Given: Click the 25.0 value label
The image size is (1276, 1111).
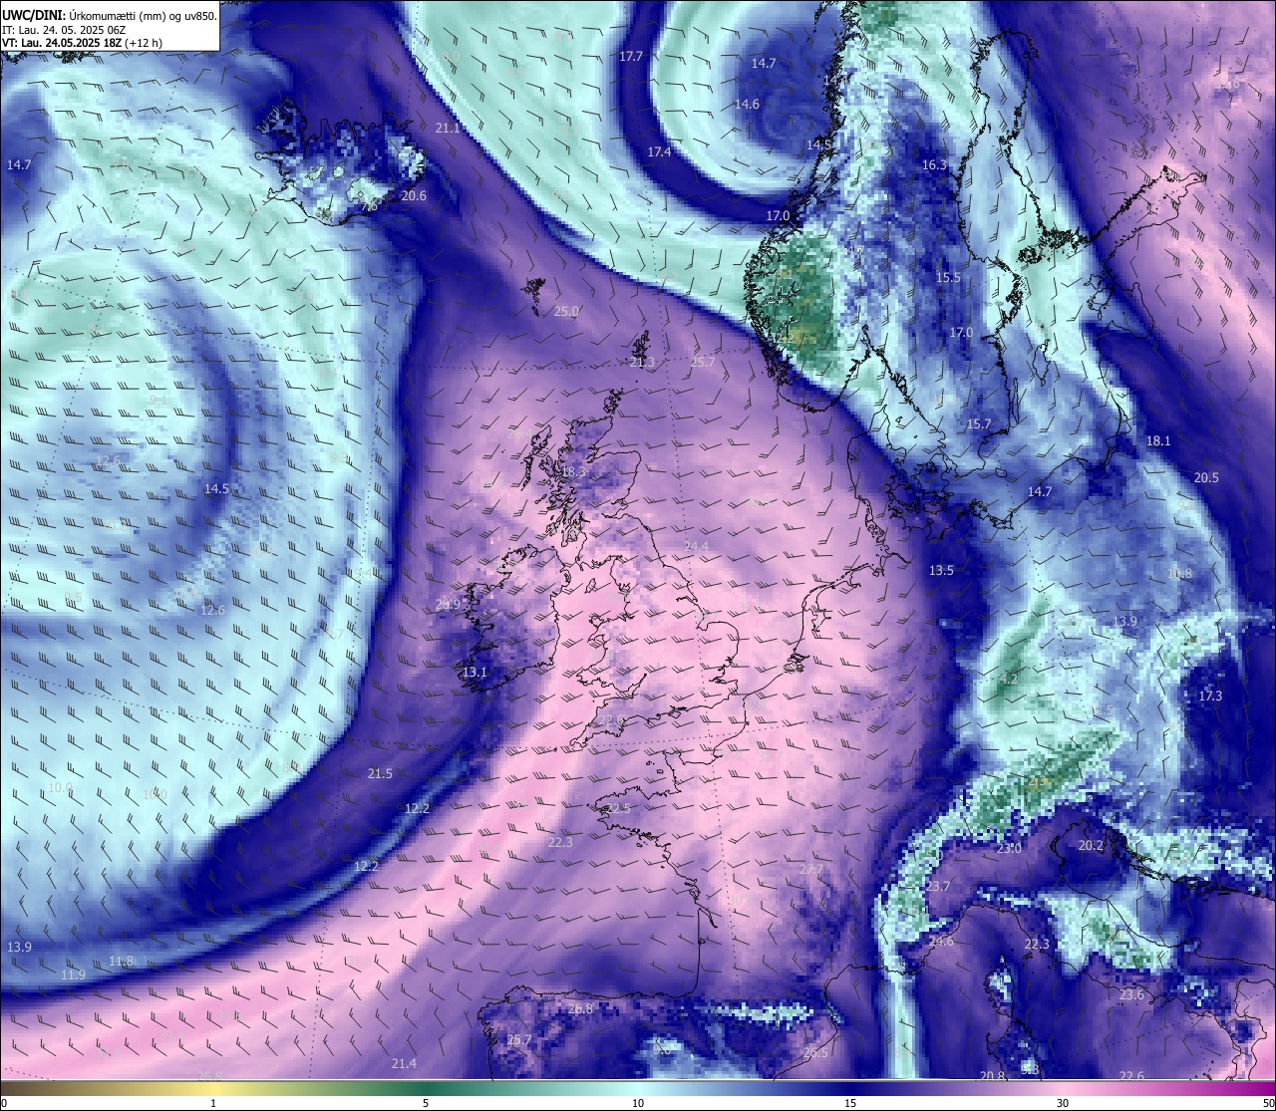Looking at the screenshot, I should click(x=566, y=312).
